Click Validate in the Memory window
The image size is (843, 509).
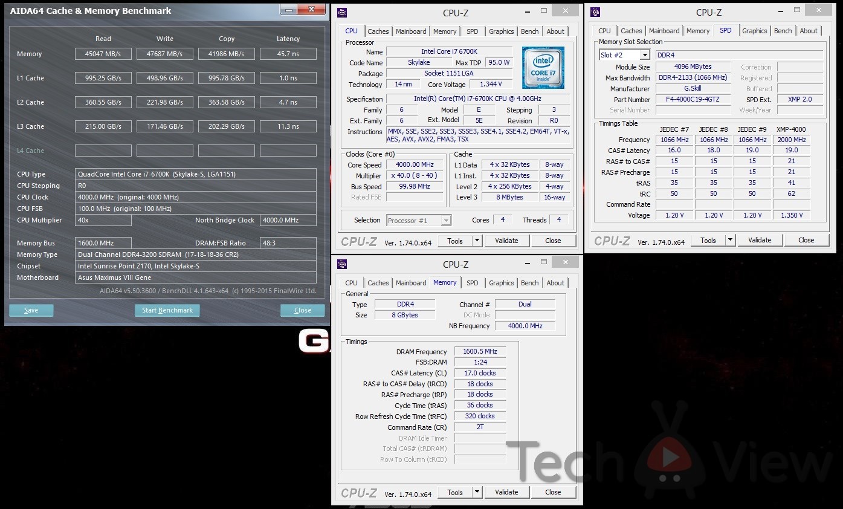tap(506, 492)
